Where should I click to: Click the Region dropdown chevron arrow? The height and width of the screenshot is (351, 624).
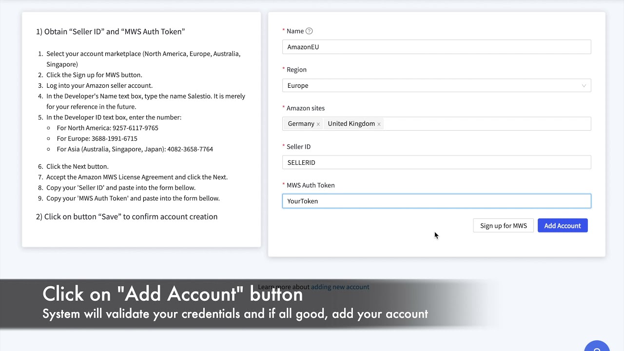click(584, 86)
